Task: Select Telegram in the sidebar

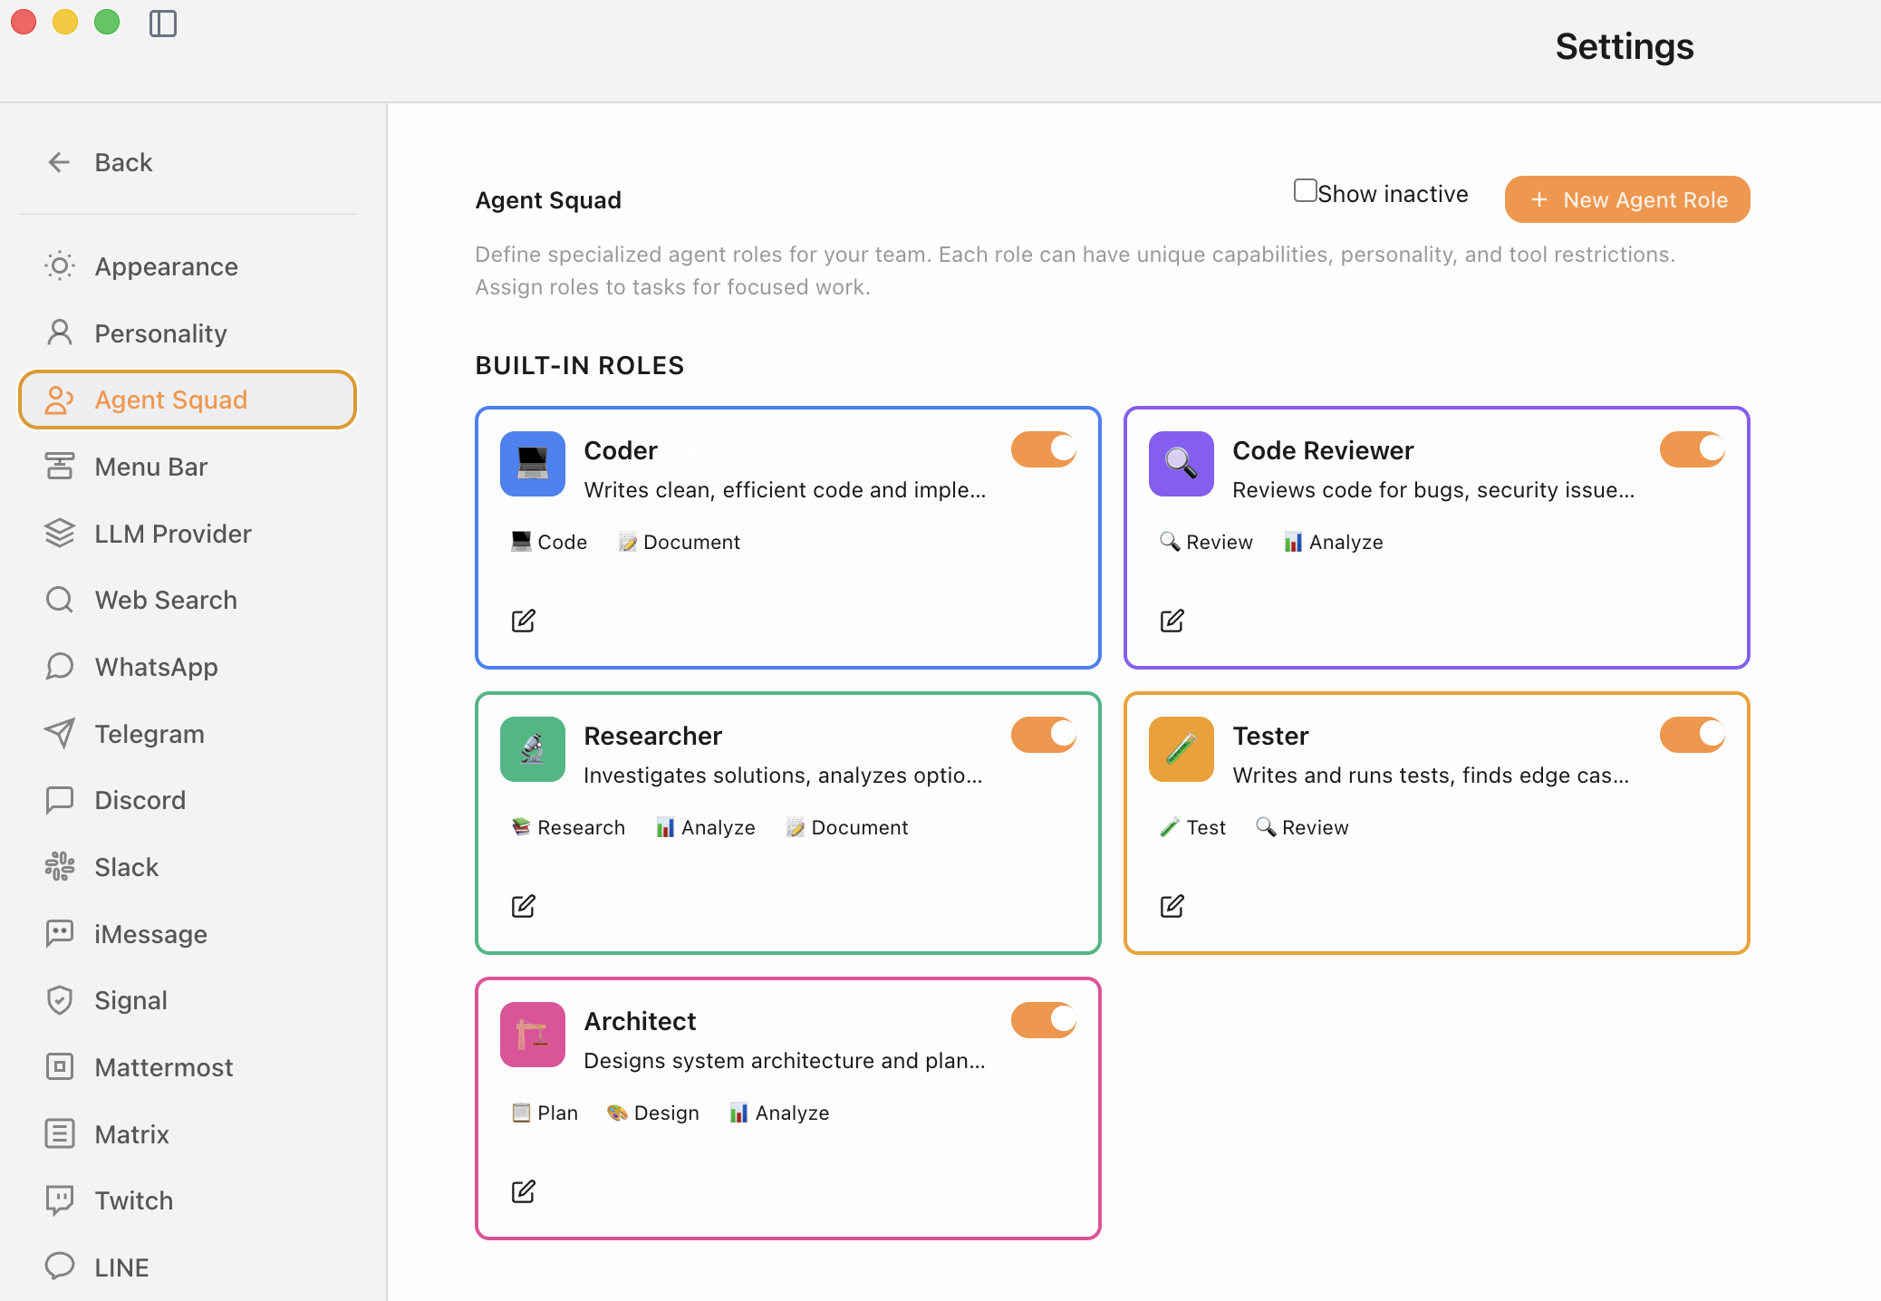Action: click(x=150, y=734)
